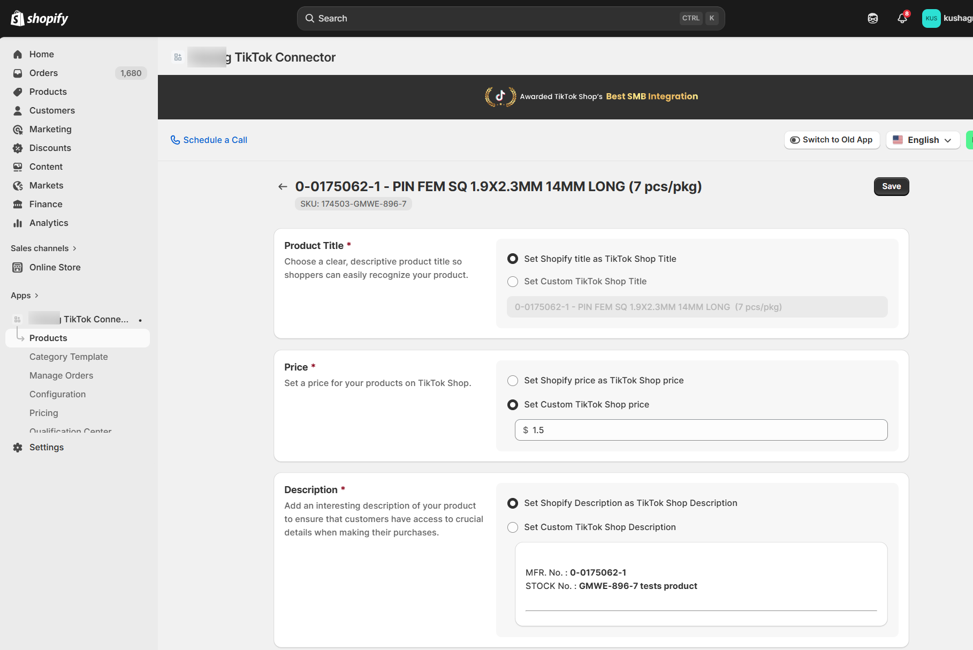Click the custom price input field
Viewport: 973px width, 650px height.
point(701,430)
